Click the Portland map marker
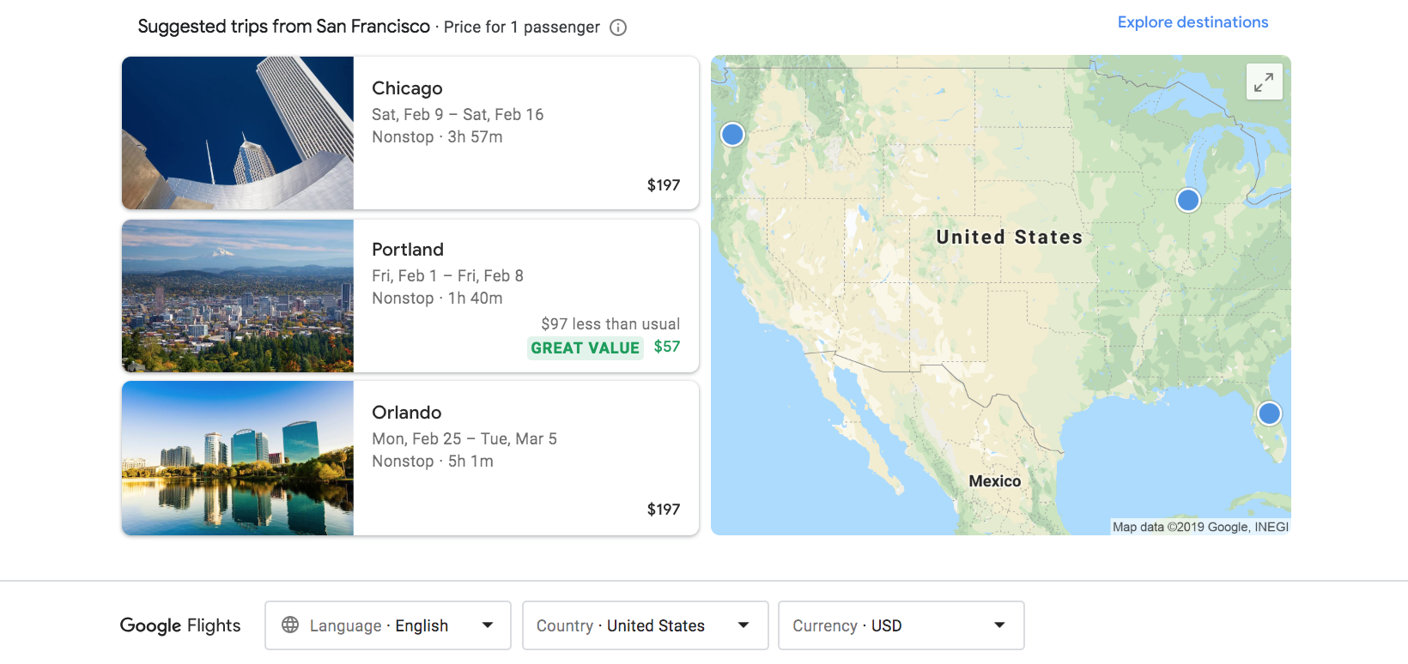Viewport: 1408px width, 664px height. 732,134
